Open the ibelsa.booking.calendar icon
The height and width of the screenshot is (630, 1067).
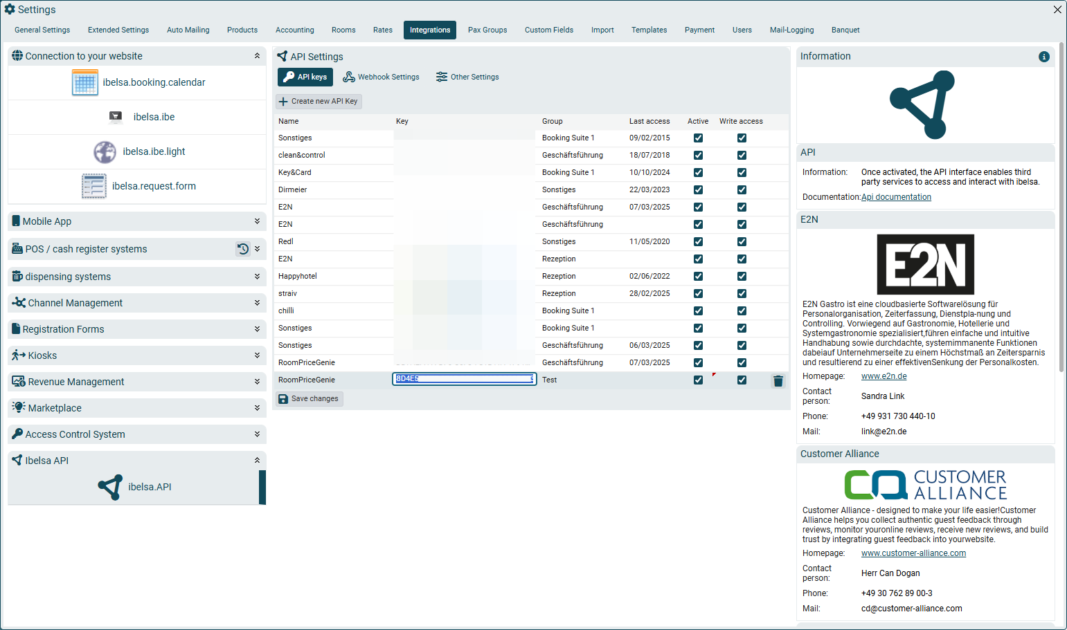[x=85, y=83]
